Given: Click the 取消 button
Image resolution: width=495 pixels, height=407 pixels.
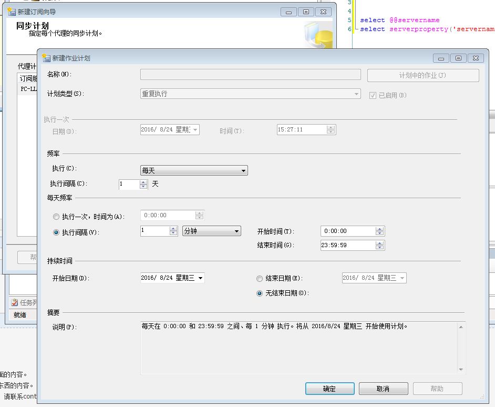Looking at the screenshot, I should tap(383, 389).
